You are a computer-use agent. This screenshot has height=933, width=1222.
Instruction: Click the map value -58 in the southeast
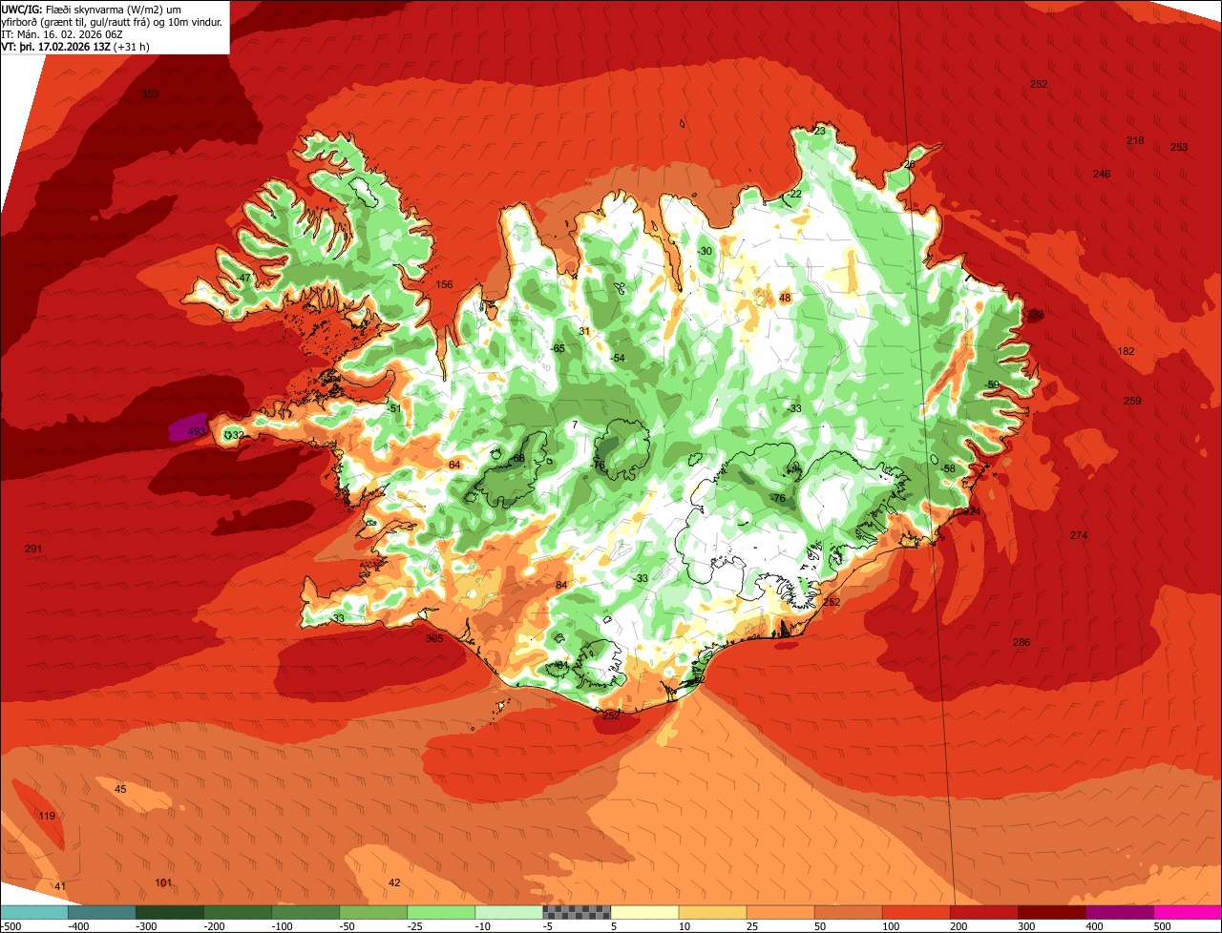tap(948, 468)
